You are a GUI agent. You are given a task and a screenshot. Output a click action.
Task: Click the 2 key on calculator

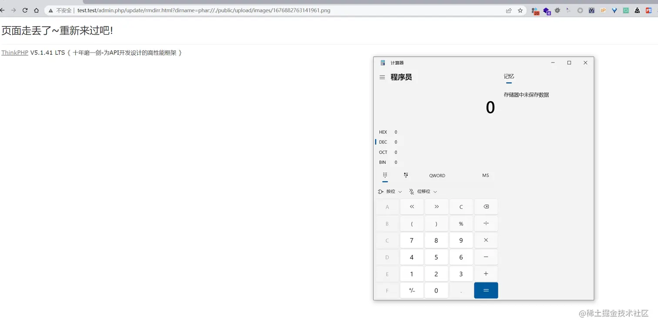coord(436,274)
